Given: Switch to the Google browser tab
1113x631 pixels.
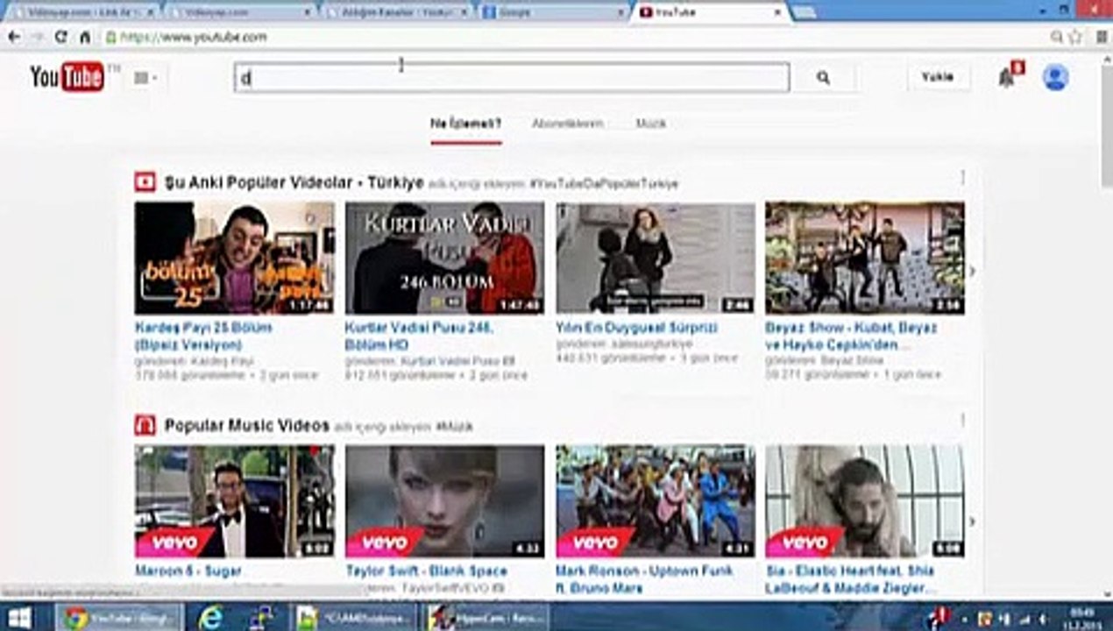Looking at the screenshot, I should (554, 12).
